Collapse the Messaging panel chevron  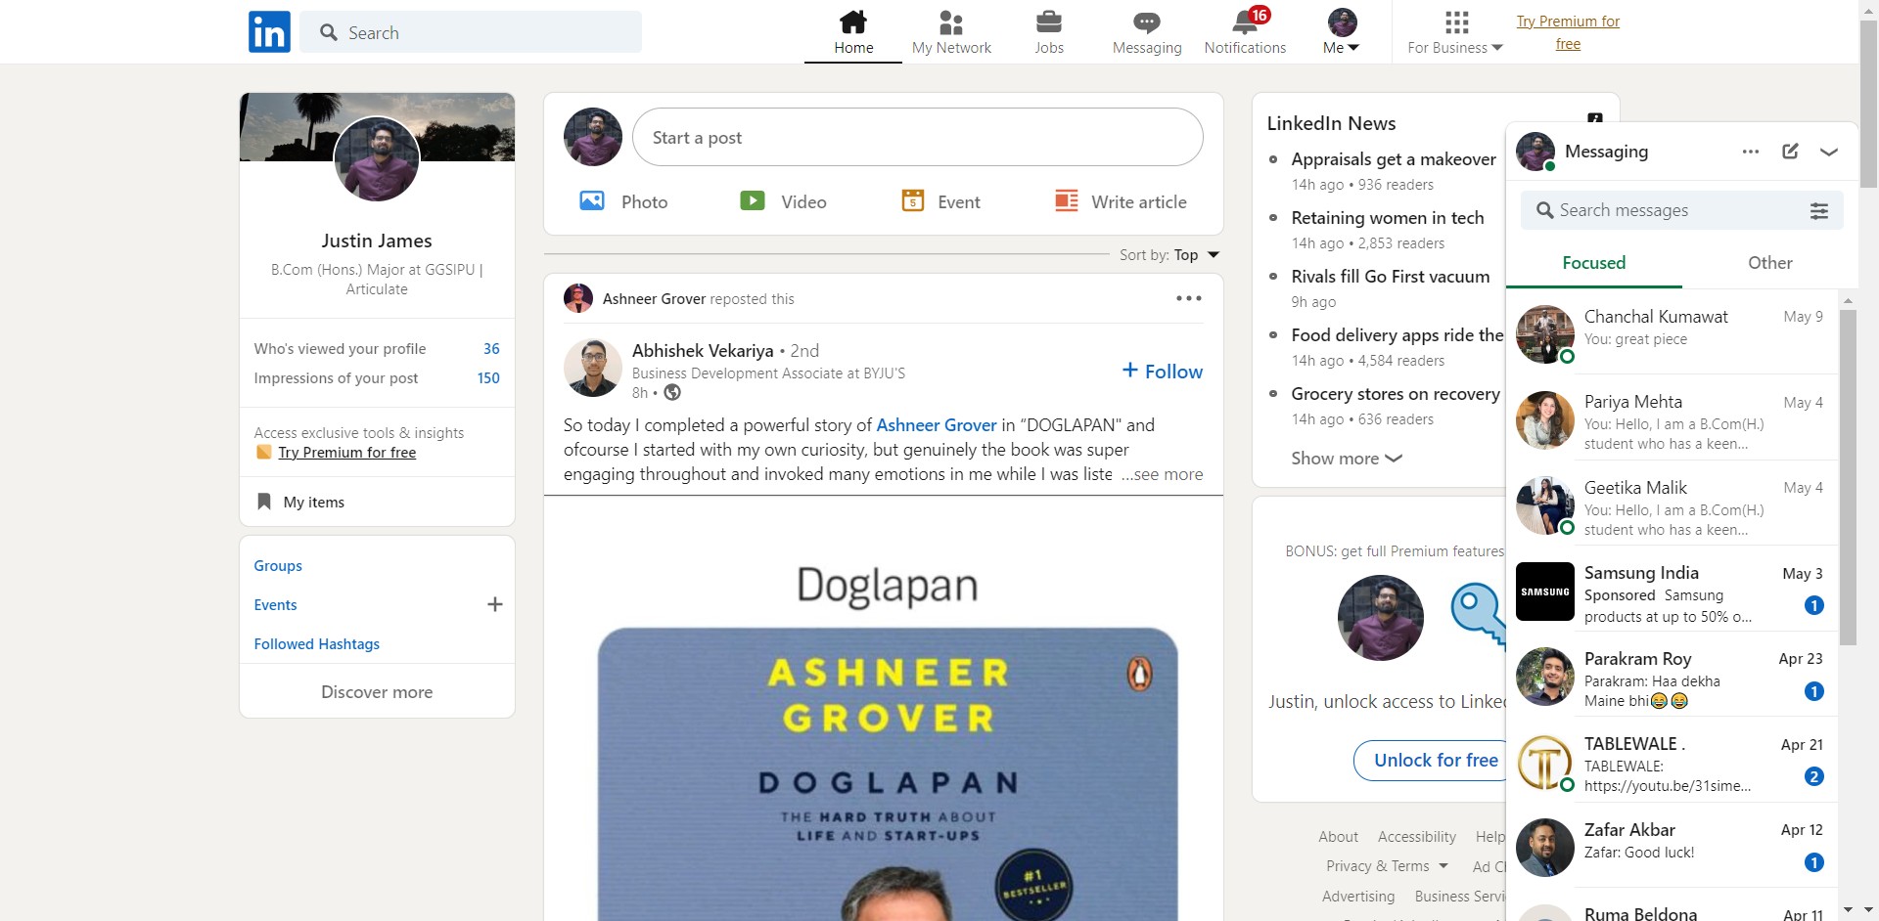1829,152
